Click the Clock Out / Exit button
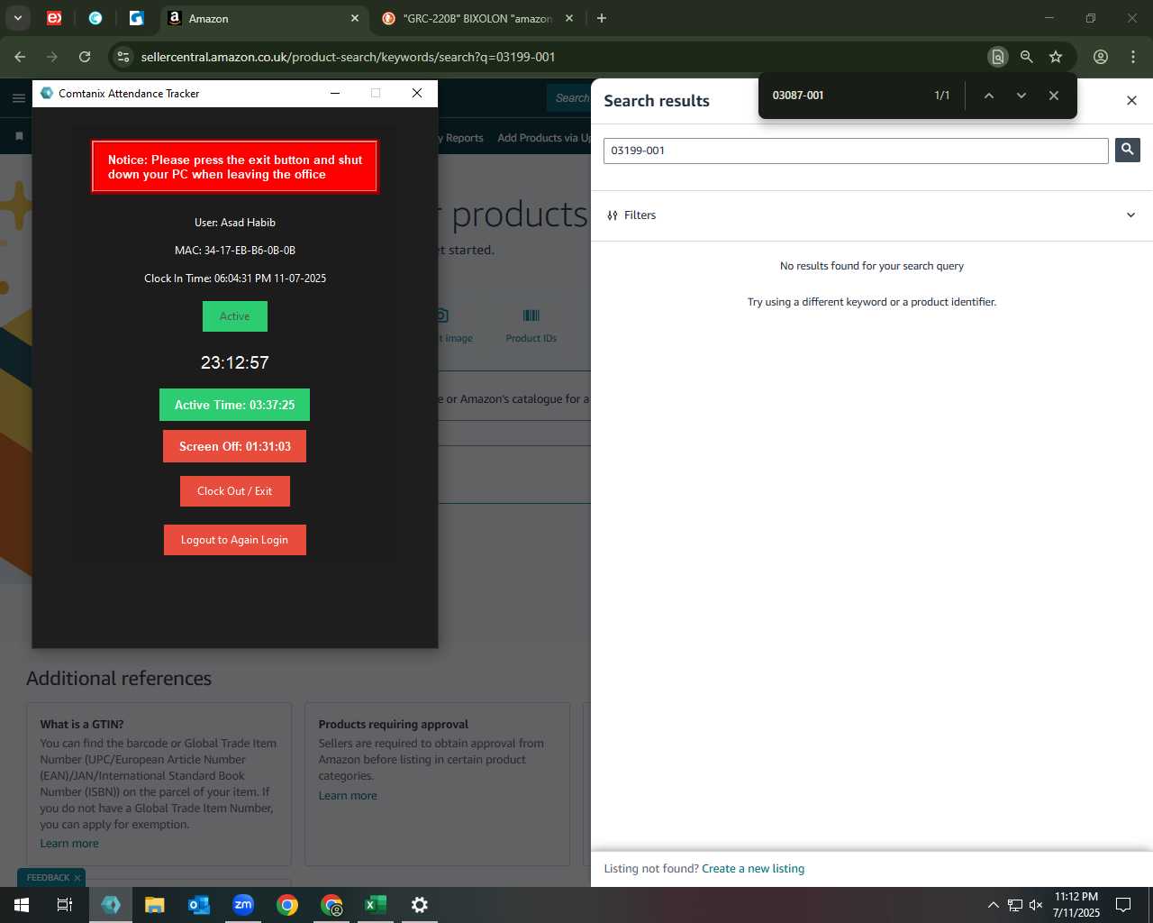Image resolution: width=1153 pixels, height=923 pixels. [x=234, y=491]
